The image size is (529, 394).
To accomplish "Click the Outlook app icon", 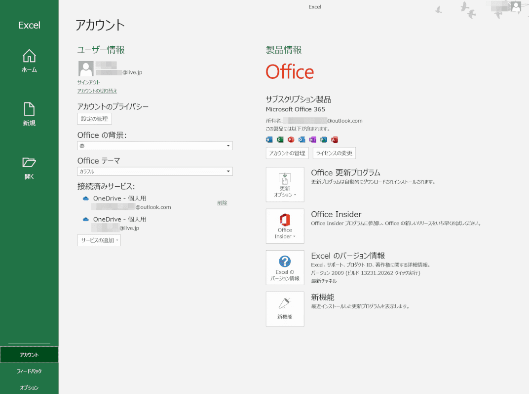I will click(302, 140).
